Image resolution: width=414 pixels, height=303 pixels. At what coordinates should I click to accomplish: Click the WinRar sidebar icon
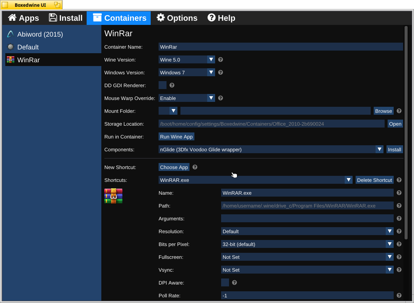(x=11, y=60)
